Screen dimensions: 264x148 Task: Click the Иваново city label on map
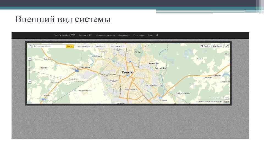[x=128, y=72]
